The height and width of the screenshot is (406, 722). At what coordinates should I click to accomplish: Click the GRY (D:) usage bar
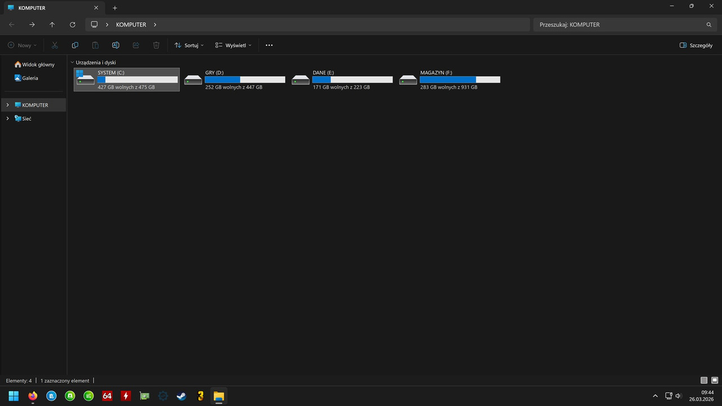[245, 80]
